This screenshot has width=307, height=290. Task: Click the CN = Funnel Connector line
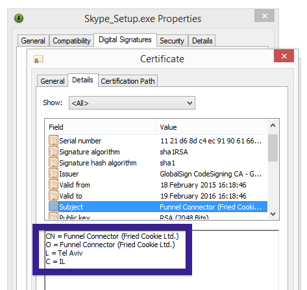point(112,236)
